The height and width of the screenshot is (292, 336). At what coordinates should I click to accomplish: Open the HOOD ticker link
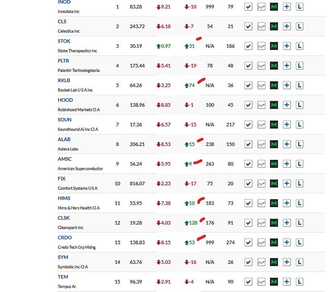tap(65, 100)
